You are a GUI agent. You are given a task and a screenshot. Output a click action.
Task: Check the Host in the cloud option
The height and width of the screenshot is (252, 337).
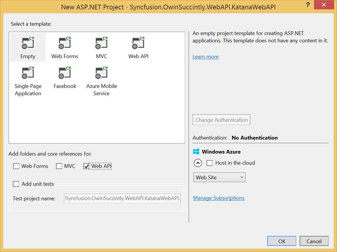[x=209, y=163]
